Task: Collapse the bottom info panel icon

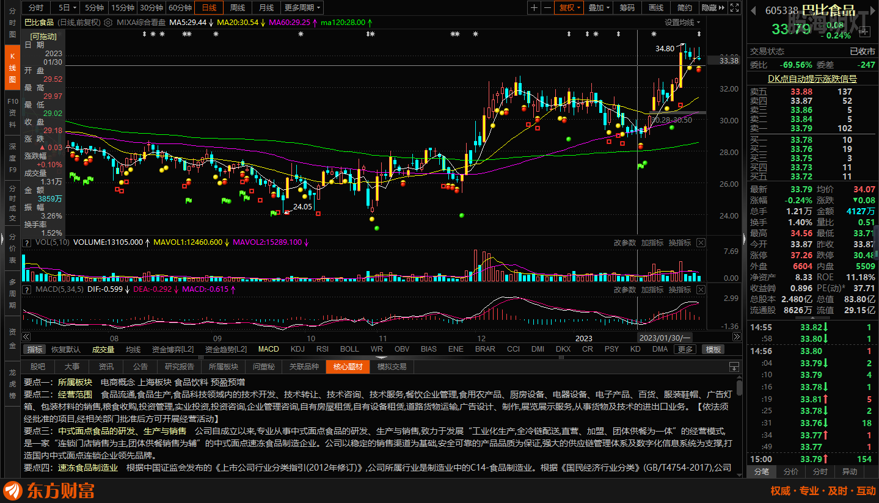Action: pos(734,367)
